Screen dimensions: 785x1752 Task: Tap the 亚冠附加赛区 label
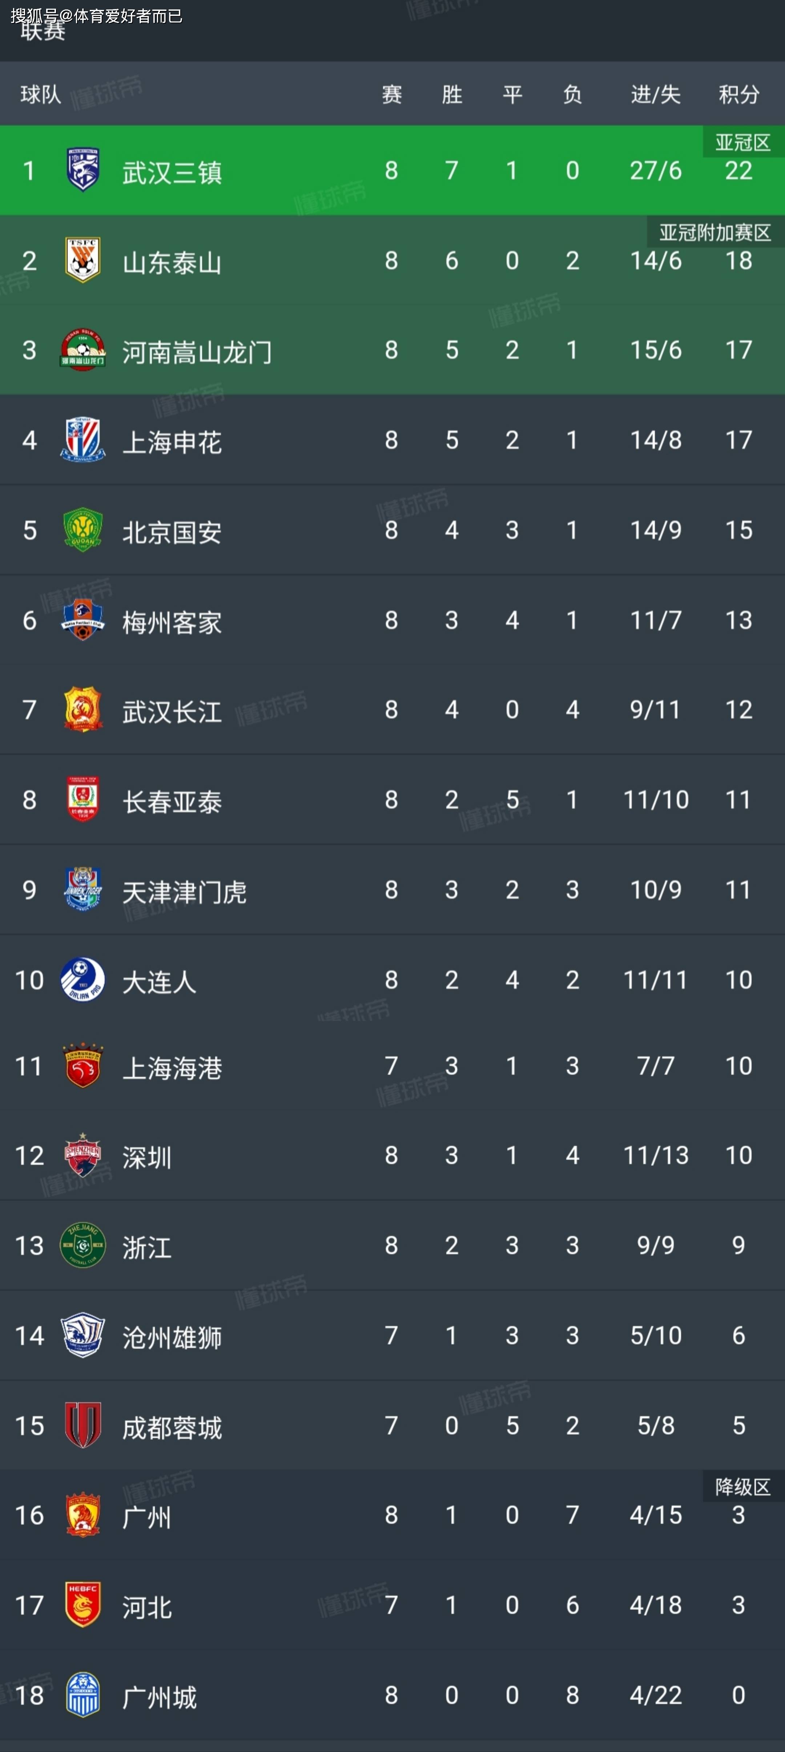(x=715, y=233)
